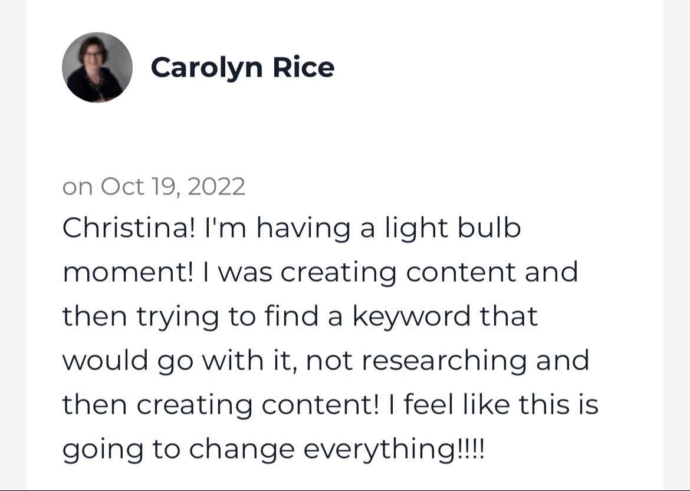Click the word having in first line
The image size is (690, 491).
[303, 229]
